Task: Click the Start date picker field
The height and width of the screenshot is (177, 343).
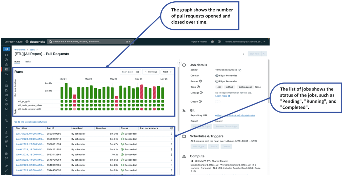Action: click(x=130, y=72)
